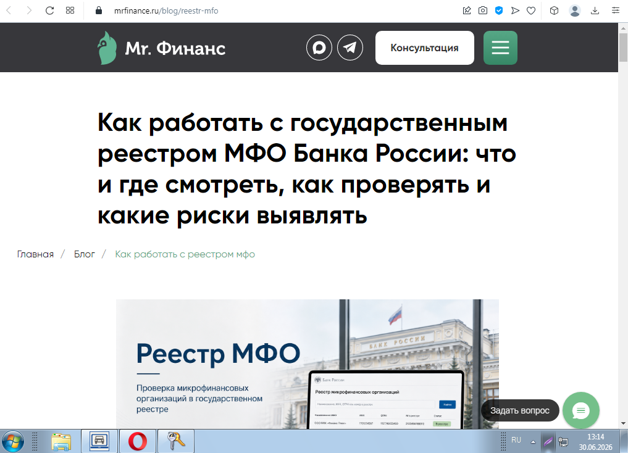This screenshot has height=453, width=628.
Task: Open the Opera easy setup sliders
Action: pyautogui.click(x=616, y=11)
